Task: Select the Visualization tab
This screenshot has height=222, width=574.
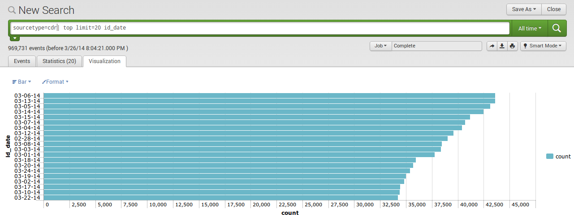Action: [104, 61]
